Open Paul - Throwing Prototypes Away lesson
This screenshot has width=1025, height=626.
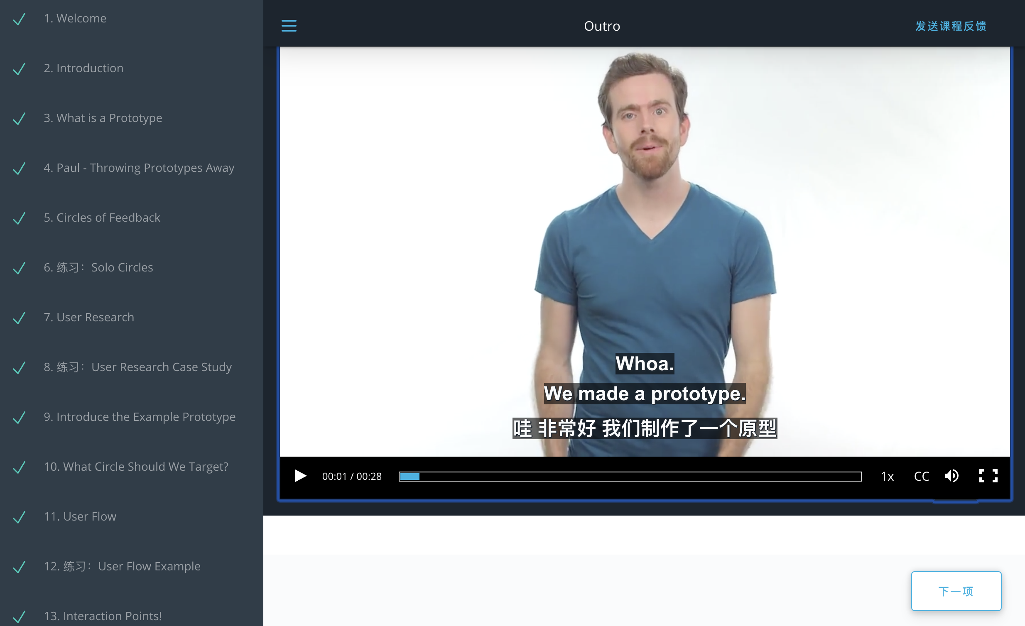coord(139,168)
